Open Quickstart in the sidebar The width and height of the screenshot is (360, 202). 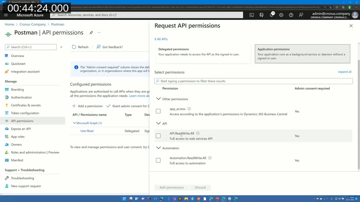coord(18,64)
